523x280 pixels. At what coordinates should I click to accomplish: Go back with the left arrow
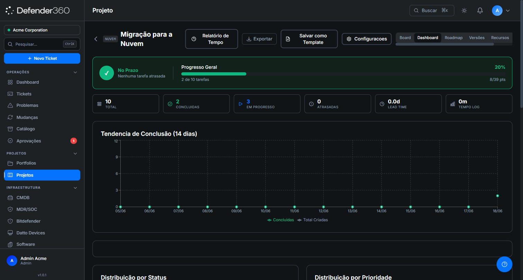click(x=96, y=39)
